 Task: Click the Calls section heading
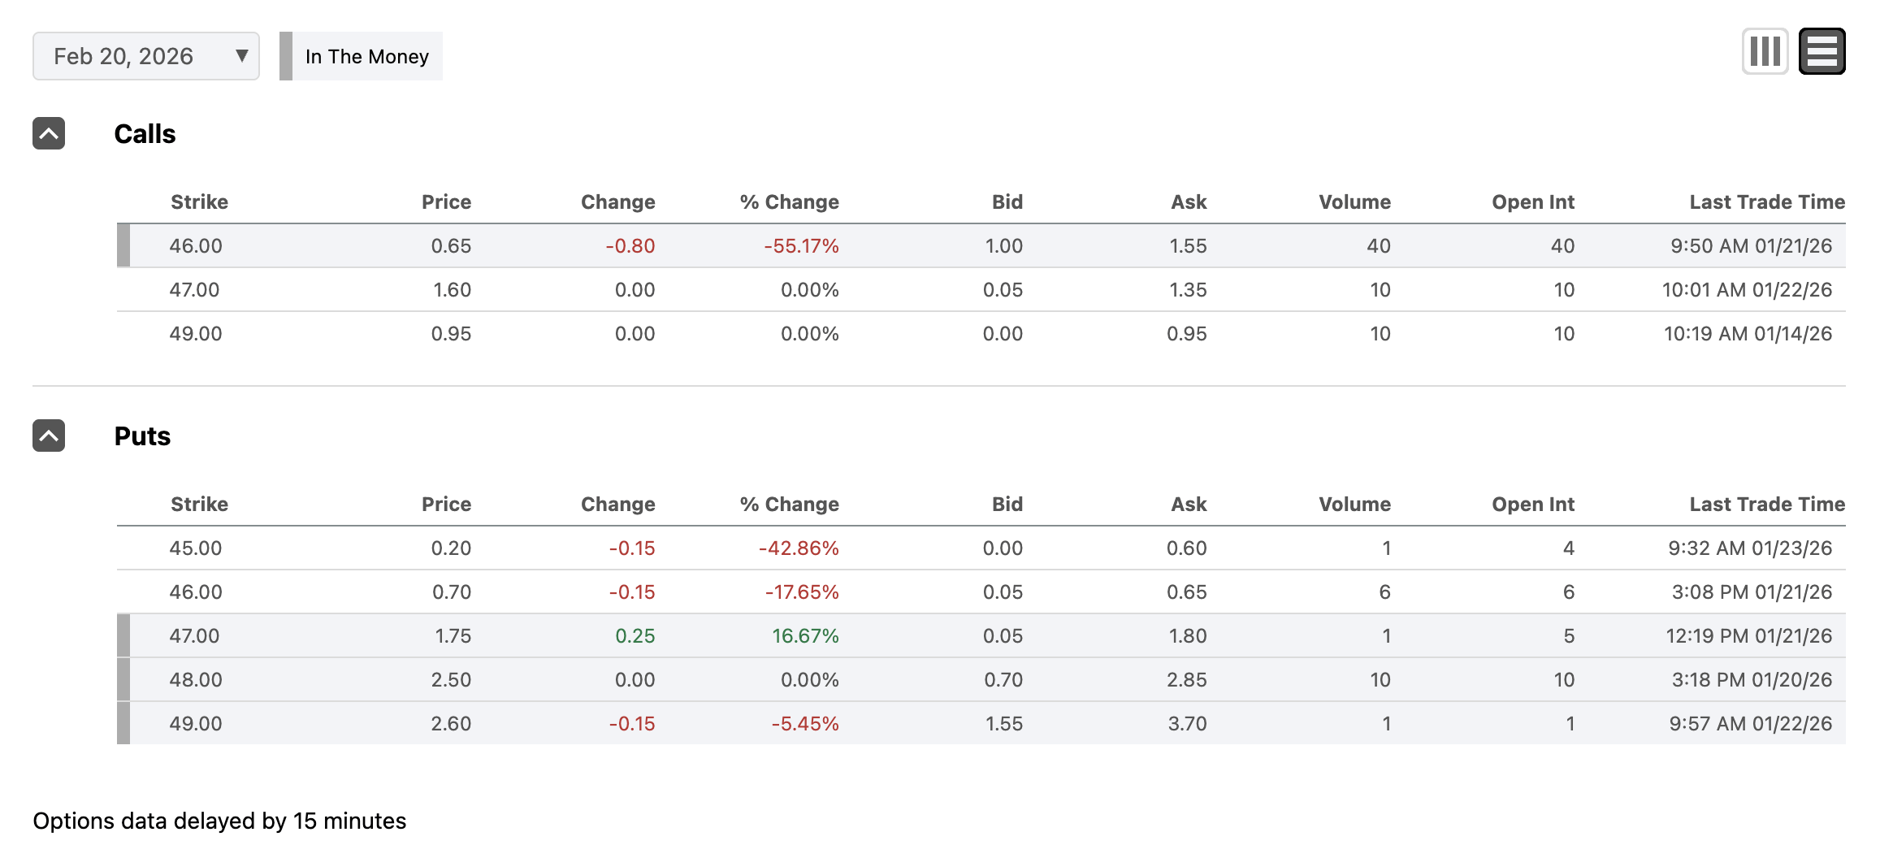coord(145,134)
